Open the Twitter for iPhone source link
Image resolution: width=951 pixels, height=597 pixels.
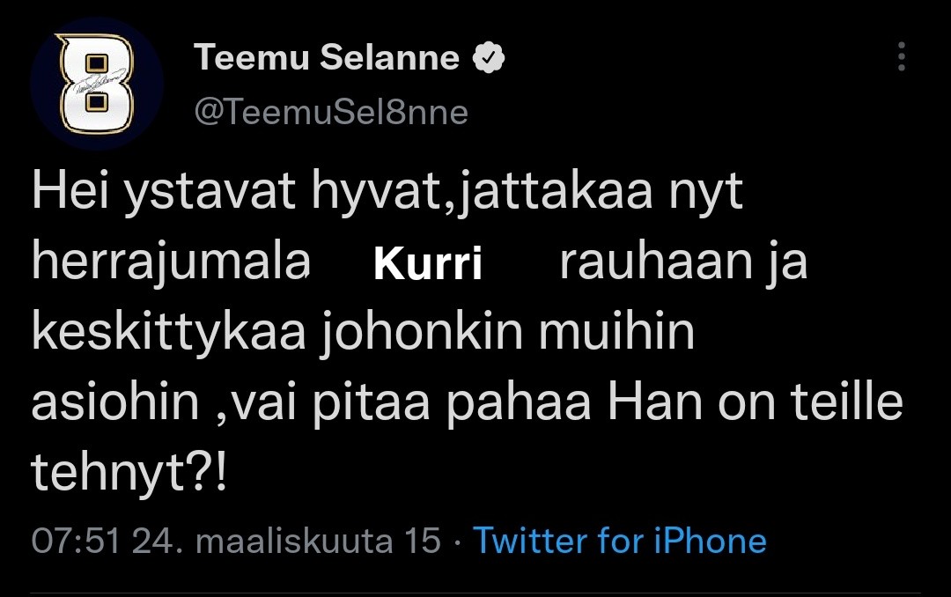coord(620,540)
